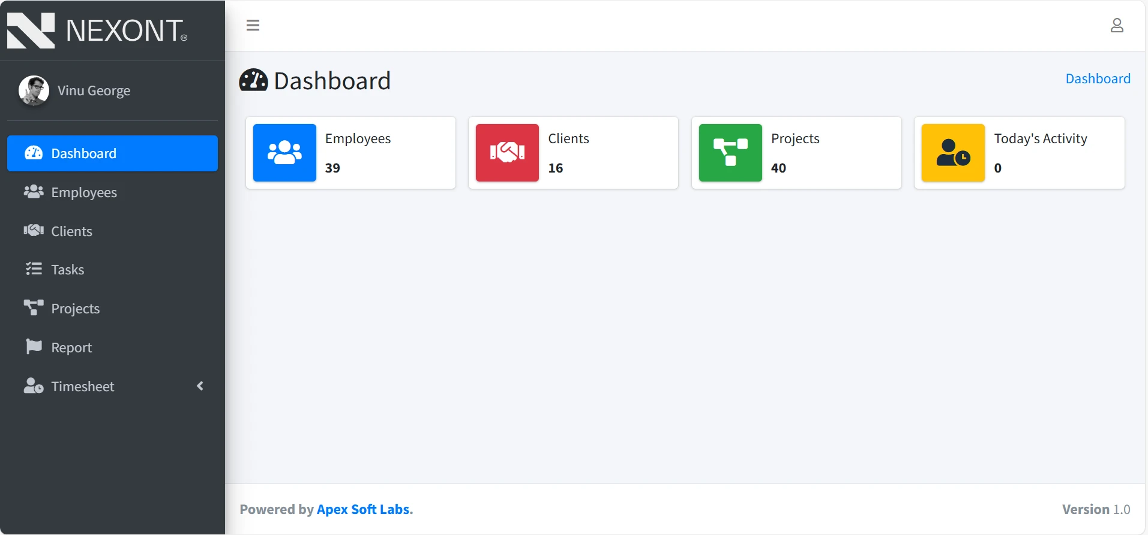1148x535 pixels.
Task: Navigate to Projects in the sidebar
Action: [x=112, y=309]
